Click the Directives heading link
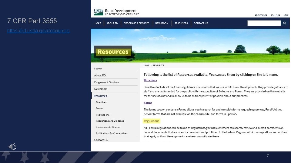The height and width of the screenshot is (163, 291). pos(150,80)
